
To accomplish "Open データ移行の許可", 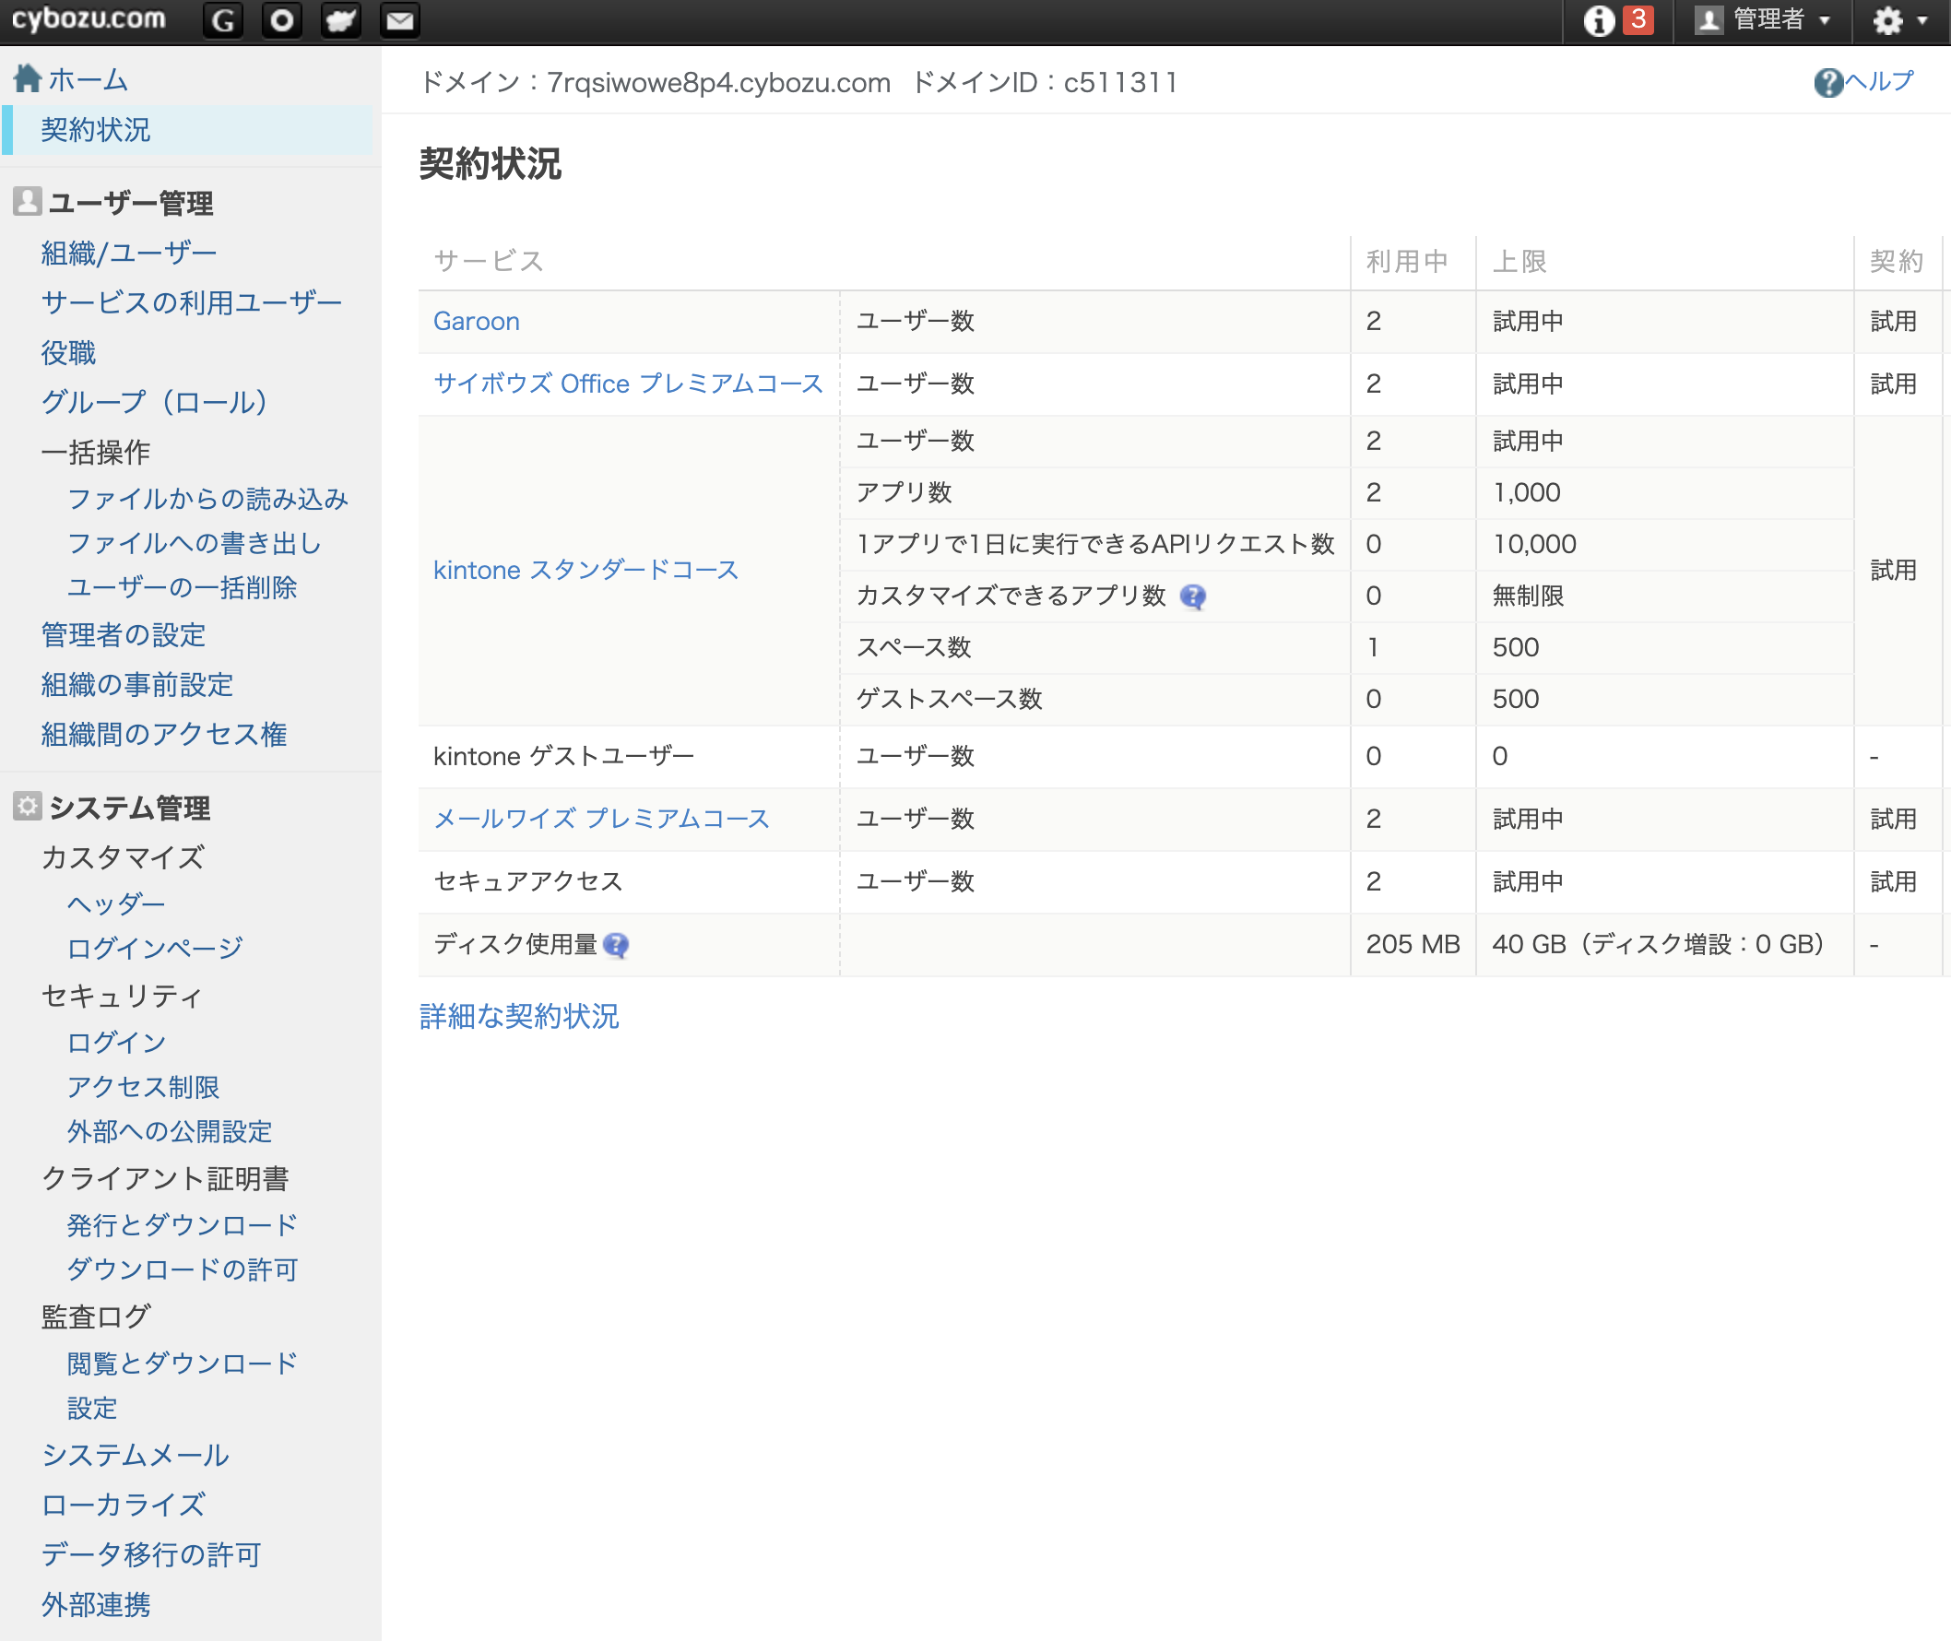I will (150, 1555).
